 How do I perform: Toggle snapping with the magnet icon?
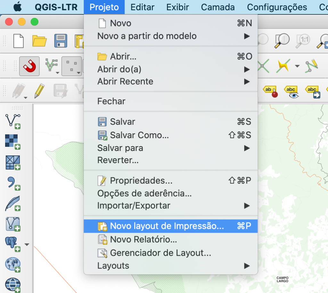pos(29,66)
